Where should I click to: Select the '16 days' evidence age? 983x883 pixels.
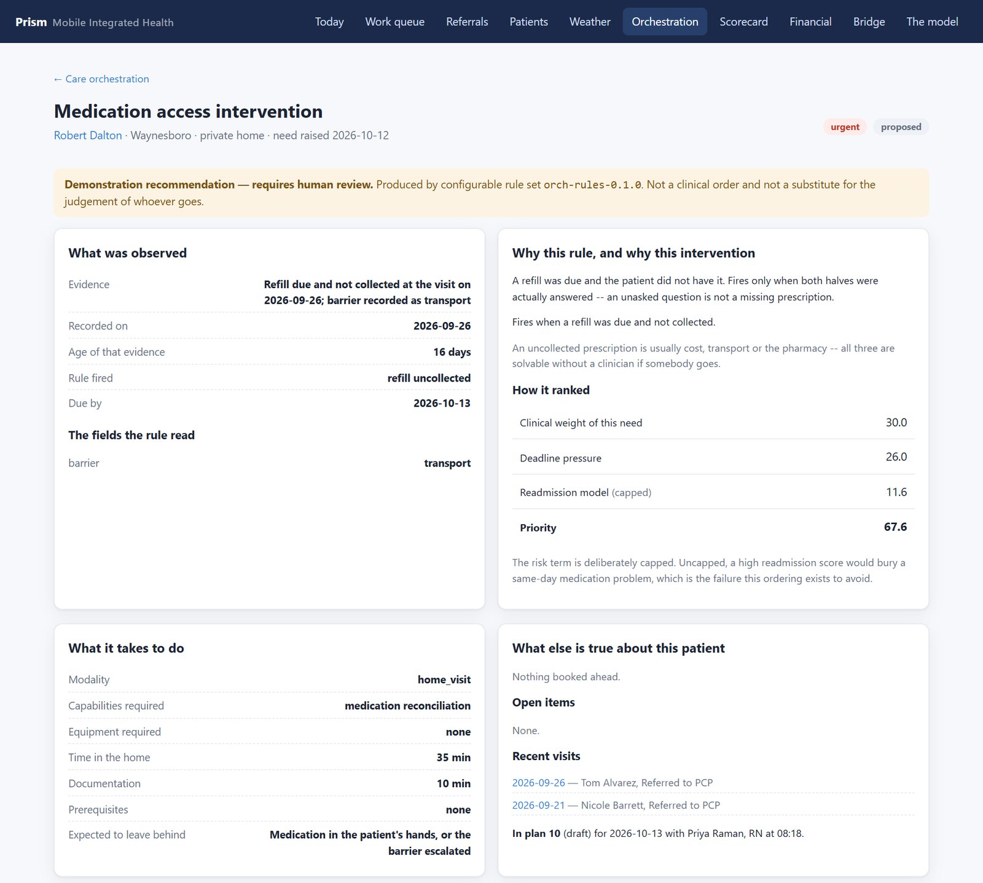coord(452,352)
